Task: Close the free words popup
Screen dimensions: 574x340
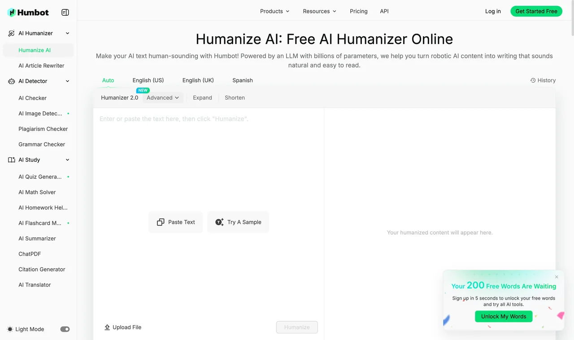Action: click(x=557, y=277)
